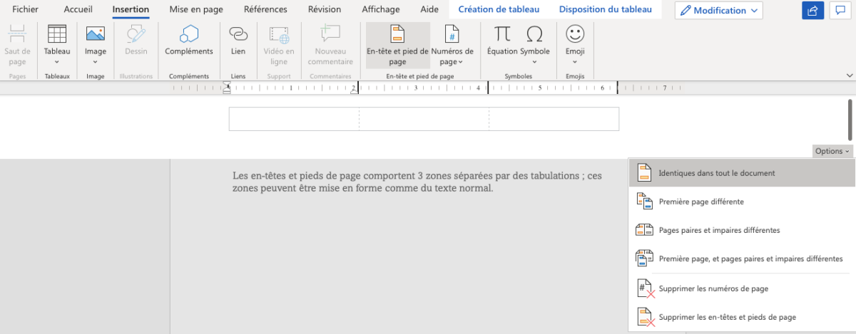Click the document paragraph text
This screenshot has width=856, height=334.
(x=417, y=182)
